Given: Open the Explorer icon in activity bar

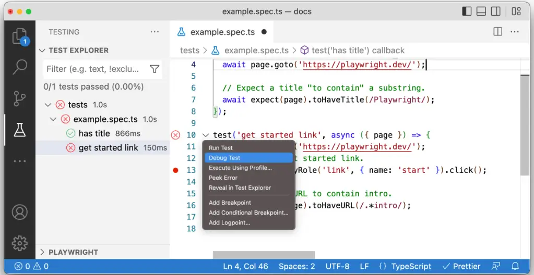Looking at the screenshot, I should tap(19, 36).
